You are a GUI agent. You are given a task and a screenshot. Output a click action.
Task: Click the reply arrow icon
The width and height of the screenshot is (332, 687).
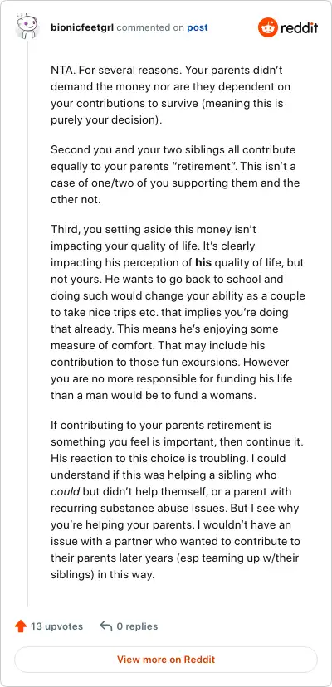click(x=105, y=626)
